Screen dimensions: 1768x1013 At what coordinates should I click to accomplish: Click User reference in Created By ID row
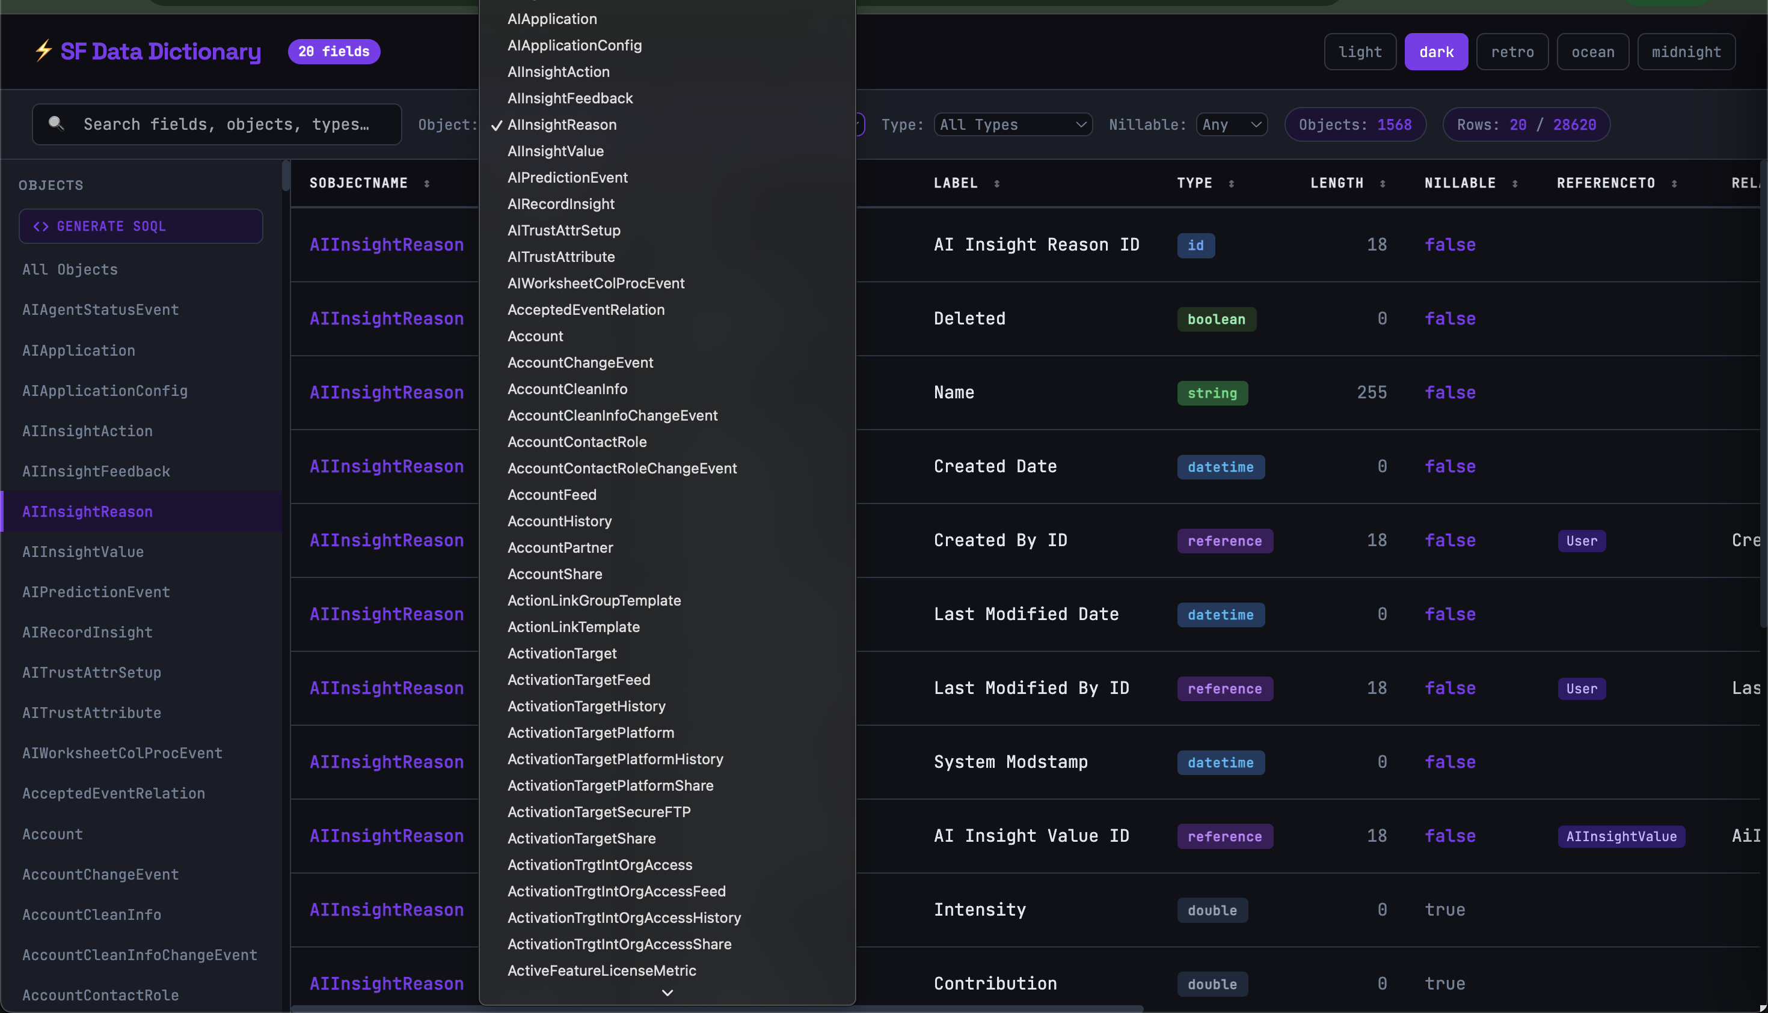point(1582,541)
